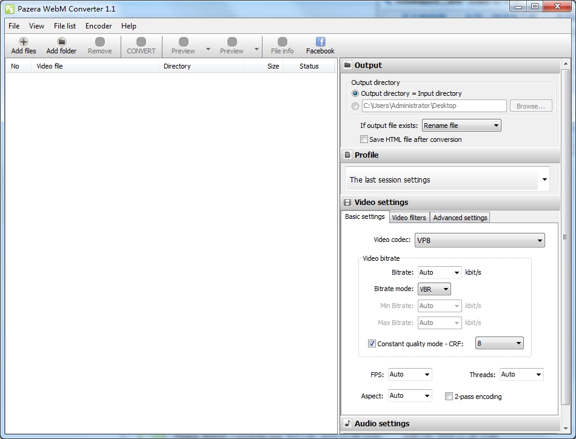This screenshot has height=439, width=576.
Task: Open the If output file exists dropdown
Action: (461, 126)
